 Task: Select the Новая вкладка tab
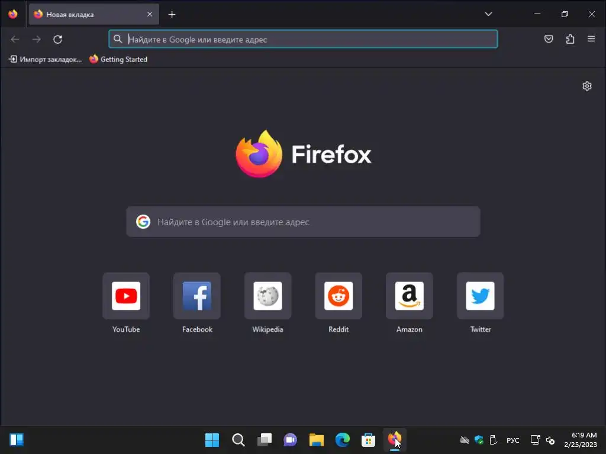tap(94, 14)
